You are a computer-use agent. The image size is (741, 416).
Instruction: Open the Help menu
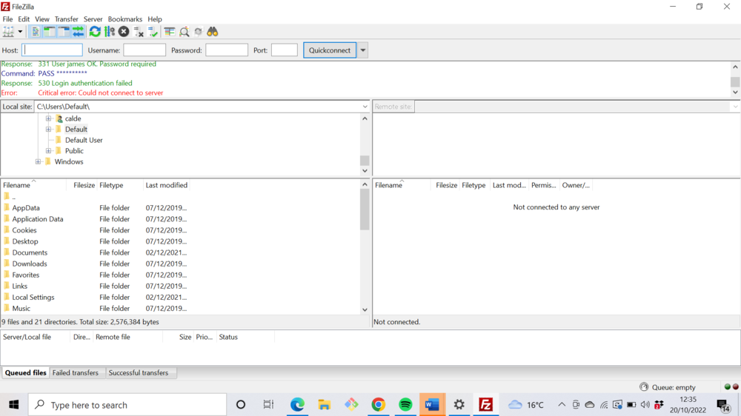(x=155, y=19)
